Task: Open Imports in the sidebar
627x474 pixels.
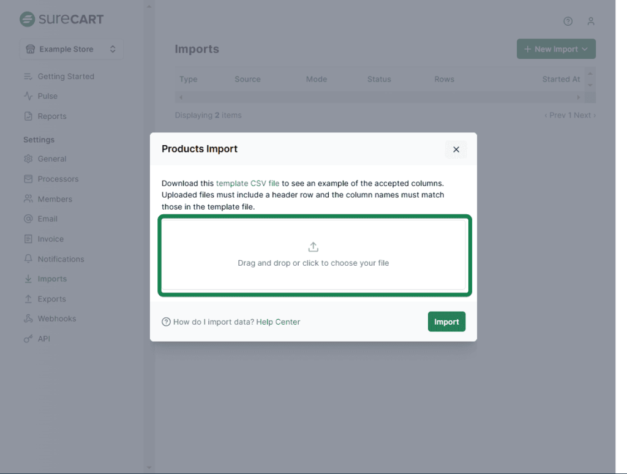Action: pos(52,279)
